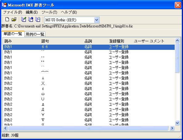Image resolution: width=183 pixels, height=140 pixels.
Task: Select the row with phrase ⊥
Action: (89, 78)
